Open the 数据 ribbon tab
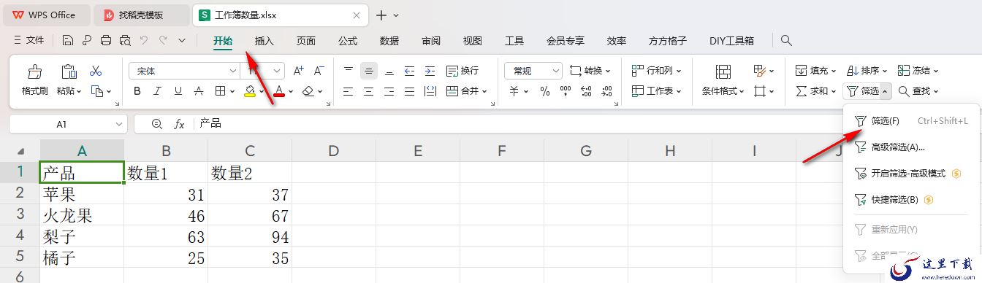The image size is (982, 283). tap(389, 41)
